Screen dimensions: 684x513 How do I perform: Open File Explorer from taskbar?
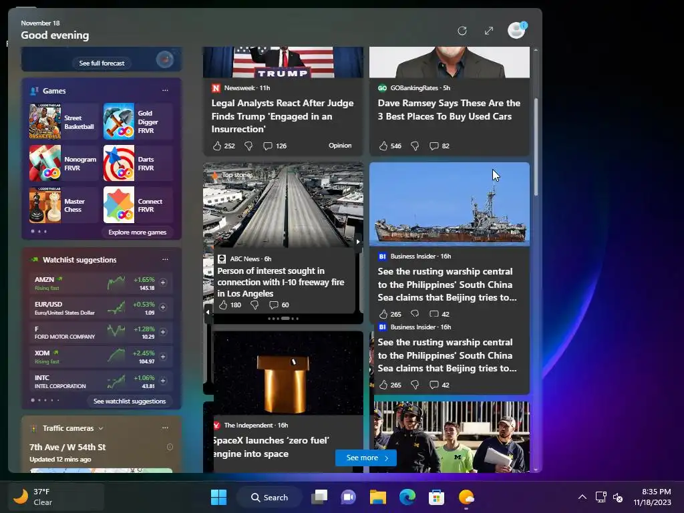(378, 497)
